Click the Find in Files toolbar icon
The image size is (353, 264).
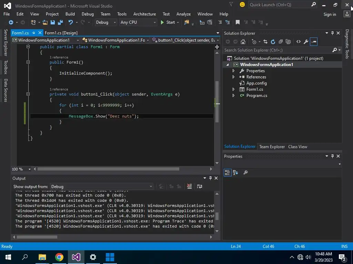click(x=186, y=22)
